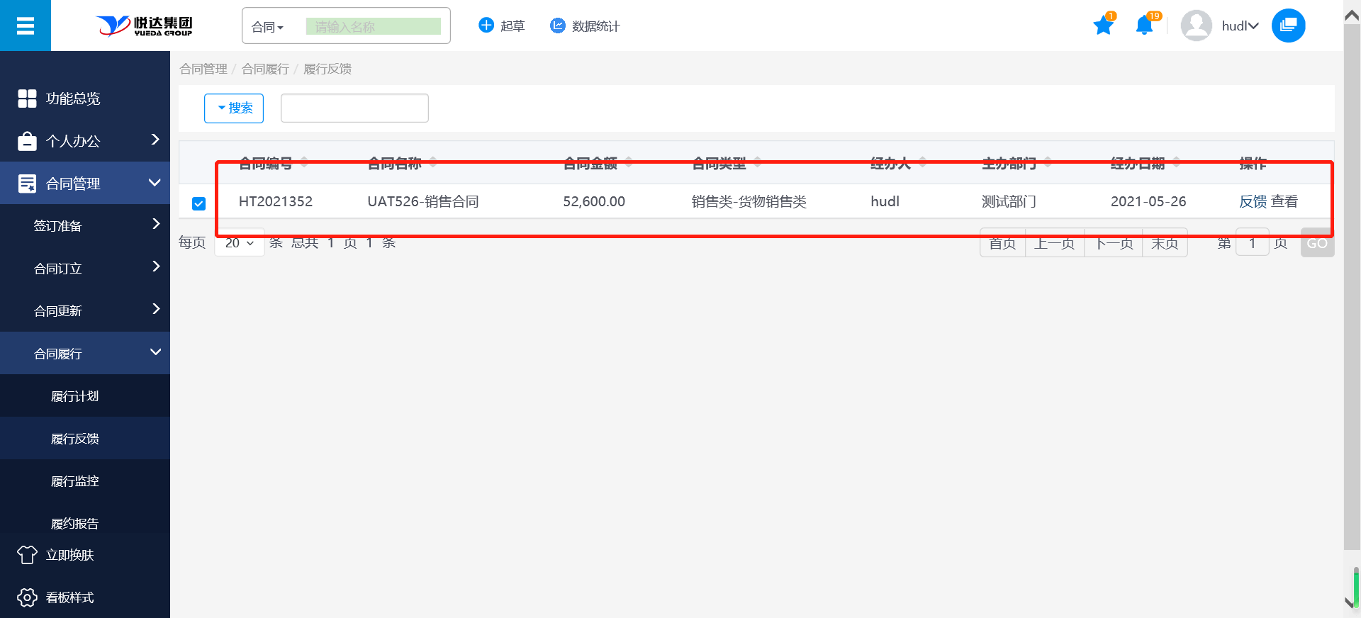The image size is (1361, 618).
Task: Click the 搜索 button
Action: [234, 108]
